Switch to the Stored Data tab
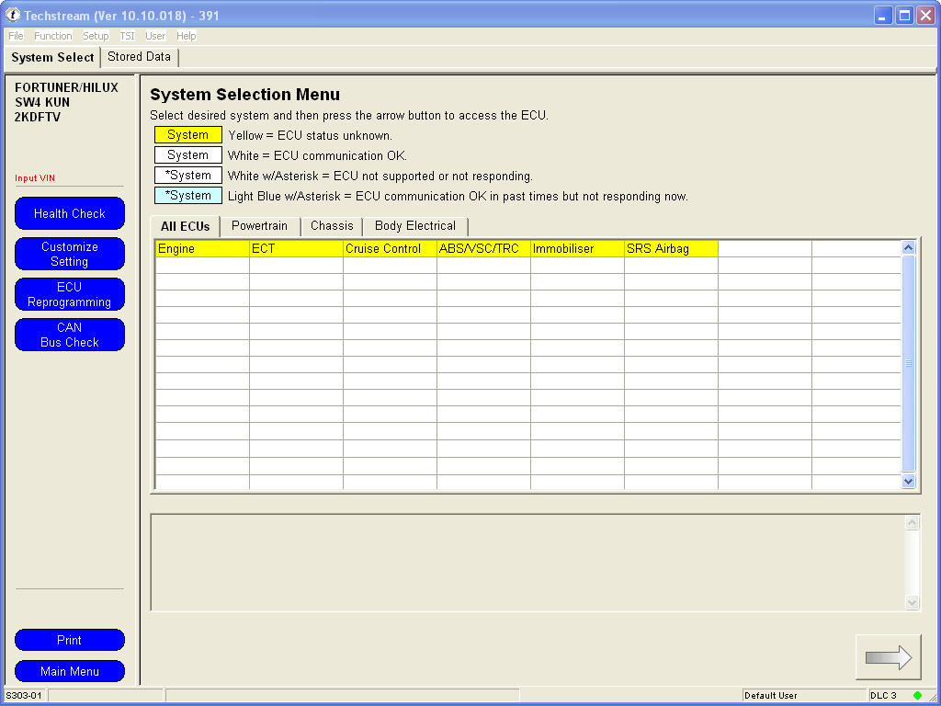Image resolution: width=941 pixels, height=706 pixels. [140, 57]
